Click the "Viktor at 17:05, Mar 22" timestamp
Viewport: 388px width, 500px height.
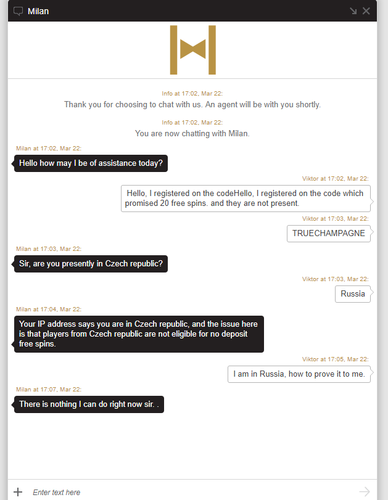tap(335, 359)
